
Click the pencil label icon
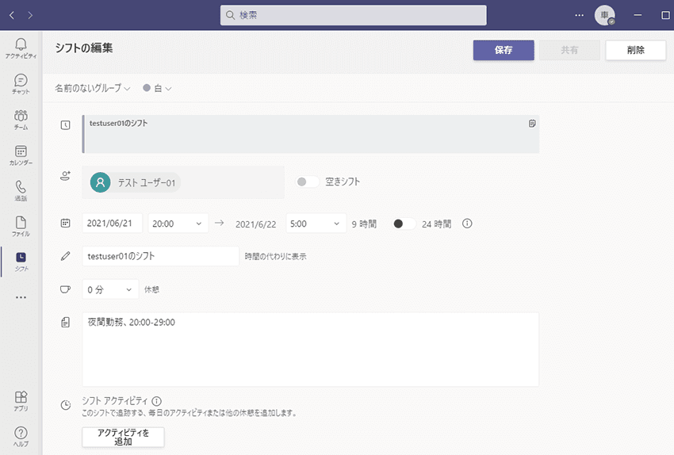coord(65,256)
